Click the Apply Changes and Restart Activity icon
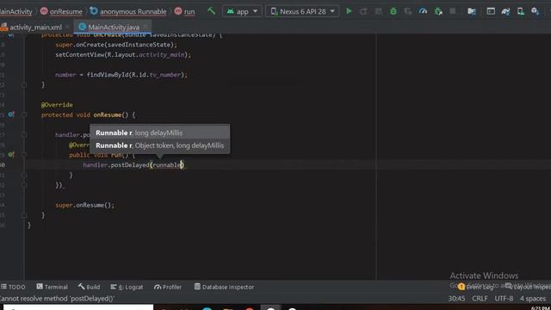 [x=363, y=11]
